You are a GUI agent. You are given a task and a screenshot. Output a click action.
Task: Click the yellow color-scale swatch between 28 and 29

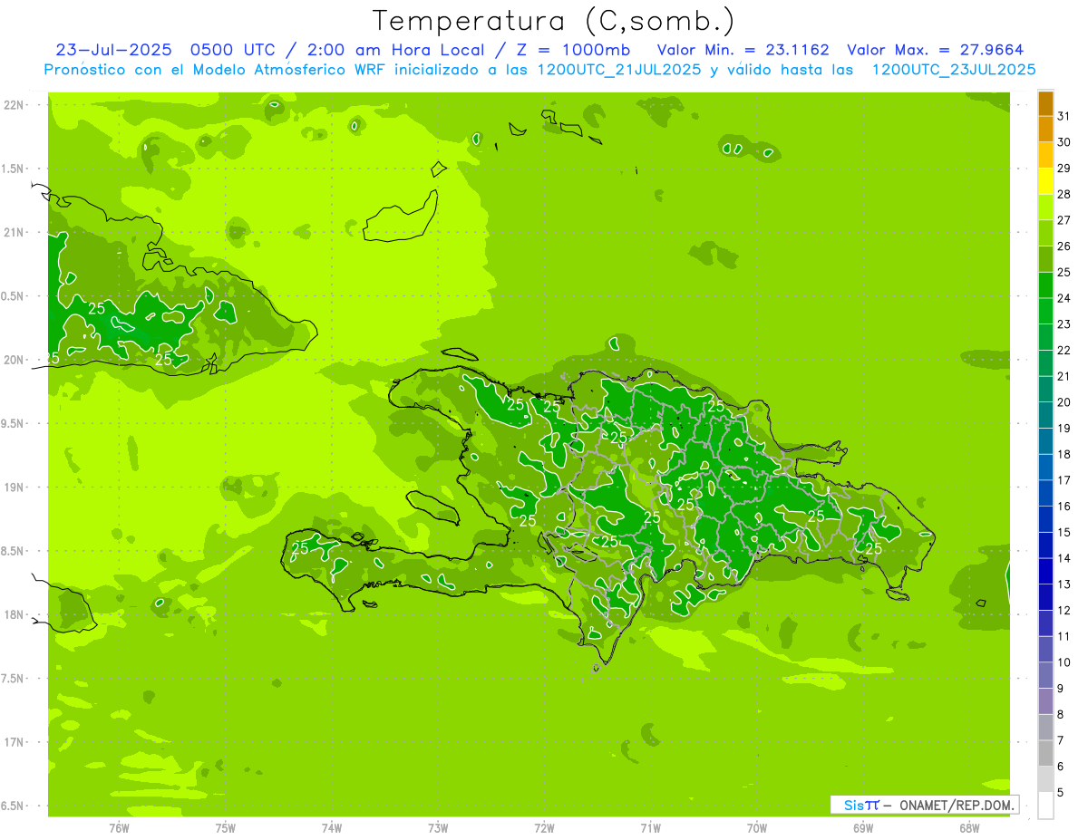point(1046,181)
